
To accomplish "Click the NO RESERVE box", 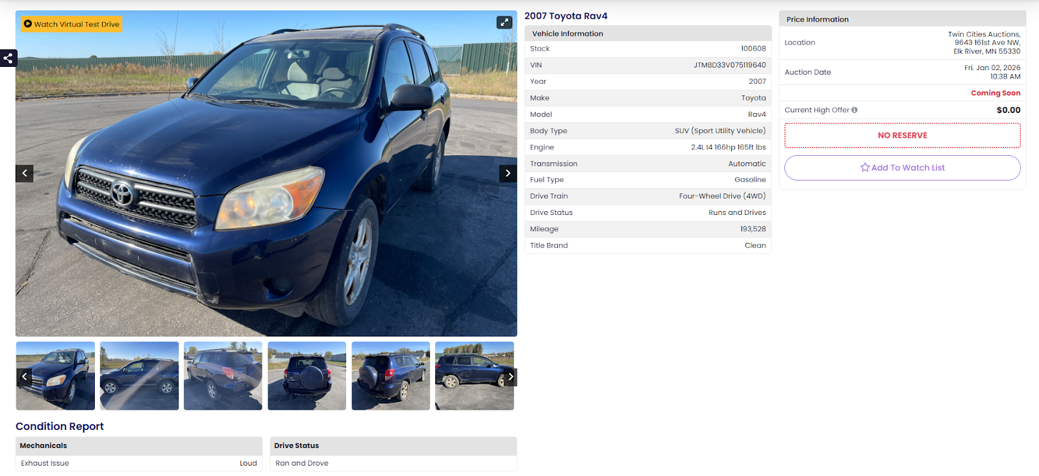I will [x=903, y=135].
